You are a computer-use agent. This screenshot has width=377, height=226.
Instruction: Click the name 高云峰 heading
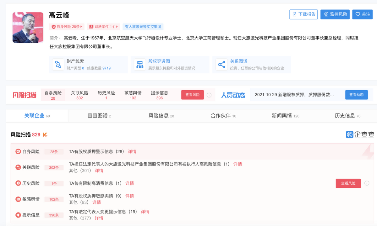[x=59, y=15]
